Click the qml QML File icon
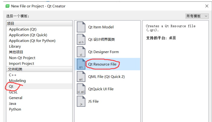This screenshot has width=212, height=122. pos(81,76)
